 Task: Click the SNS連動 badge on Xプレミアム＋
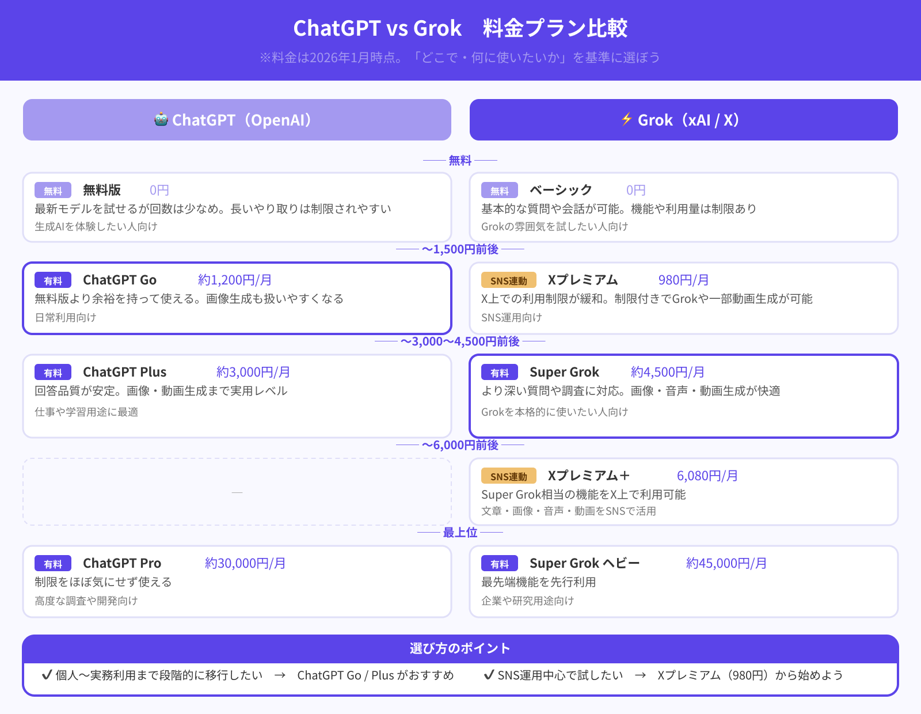tap(509, 476)
